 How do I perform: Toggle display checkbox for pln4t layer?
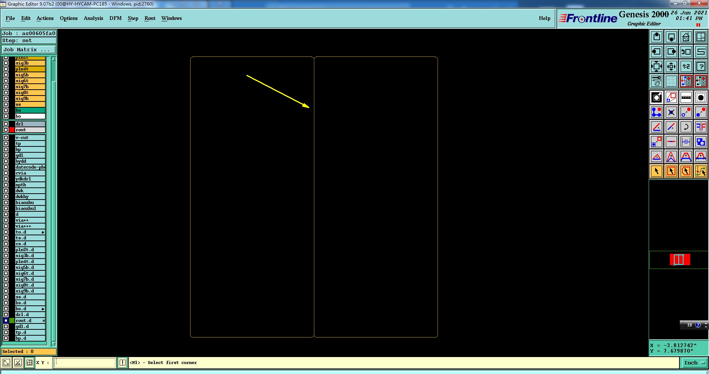coord(6,69)
